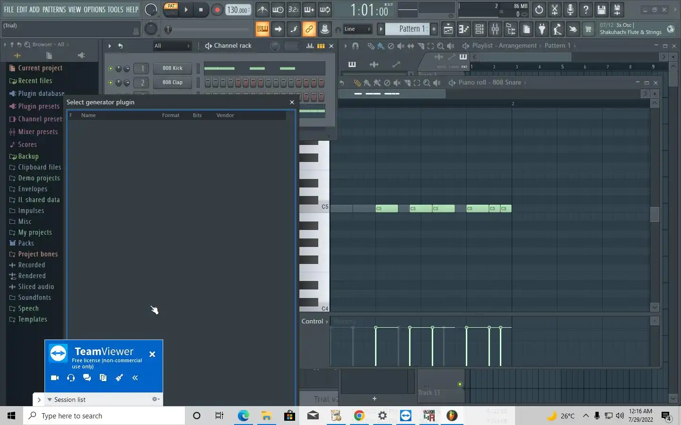Image resolution: width=681 pixels, height=425 pixels.
Task: Stop playback with the stop button
Action: tap(201, 9)
